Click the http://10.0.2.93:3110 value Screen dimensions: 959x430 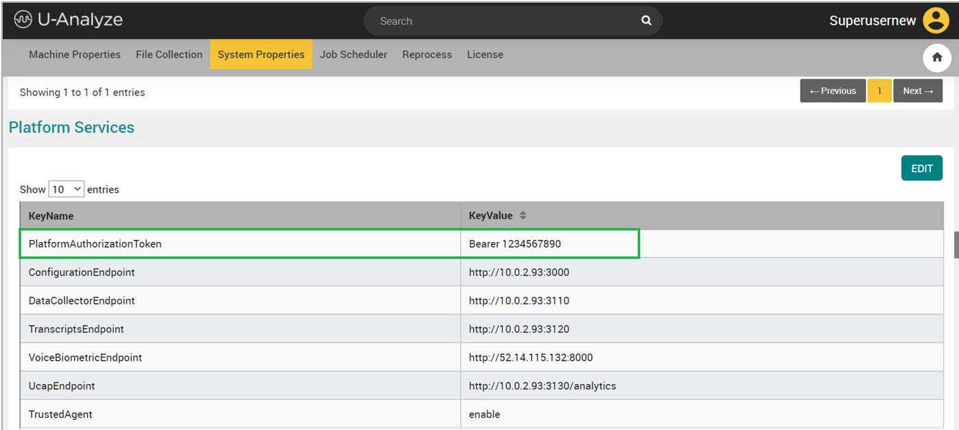519,300
